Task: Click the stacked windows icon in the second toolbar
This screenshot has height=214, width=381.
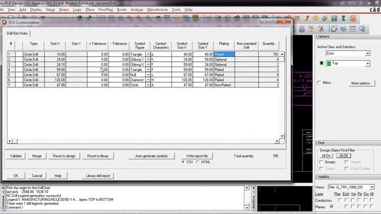Action: [x=334, y=29]
